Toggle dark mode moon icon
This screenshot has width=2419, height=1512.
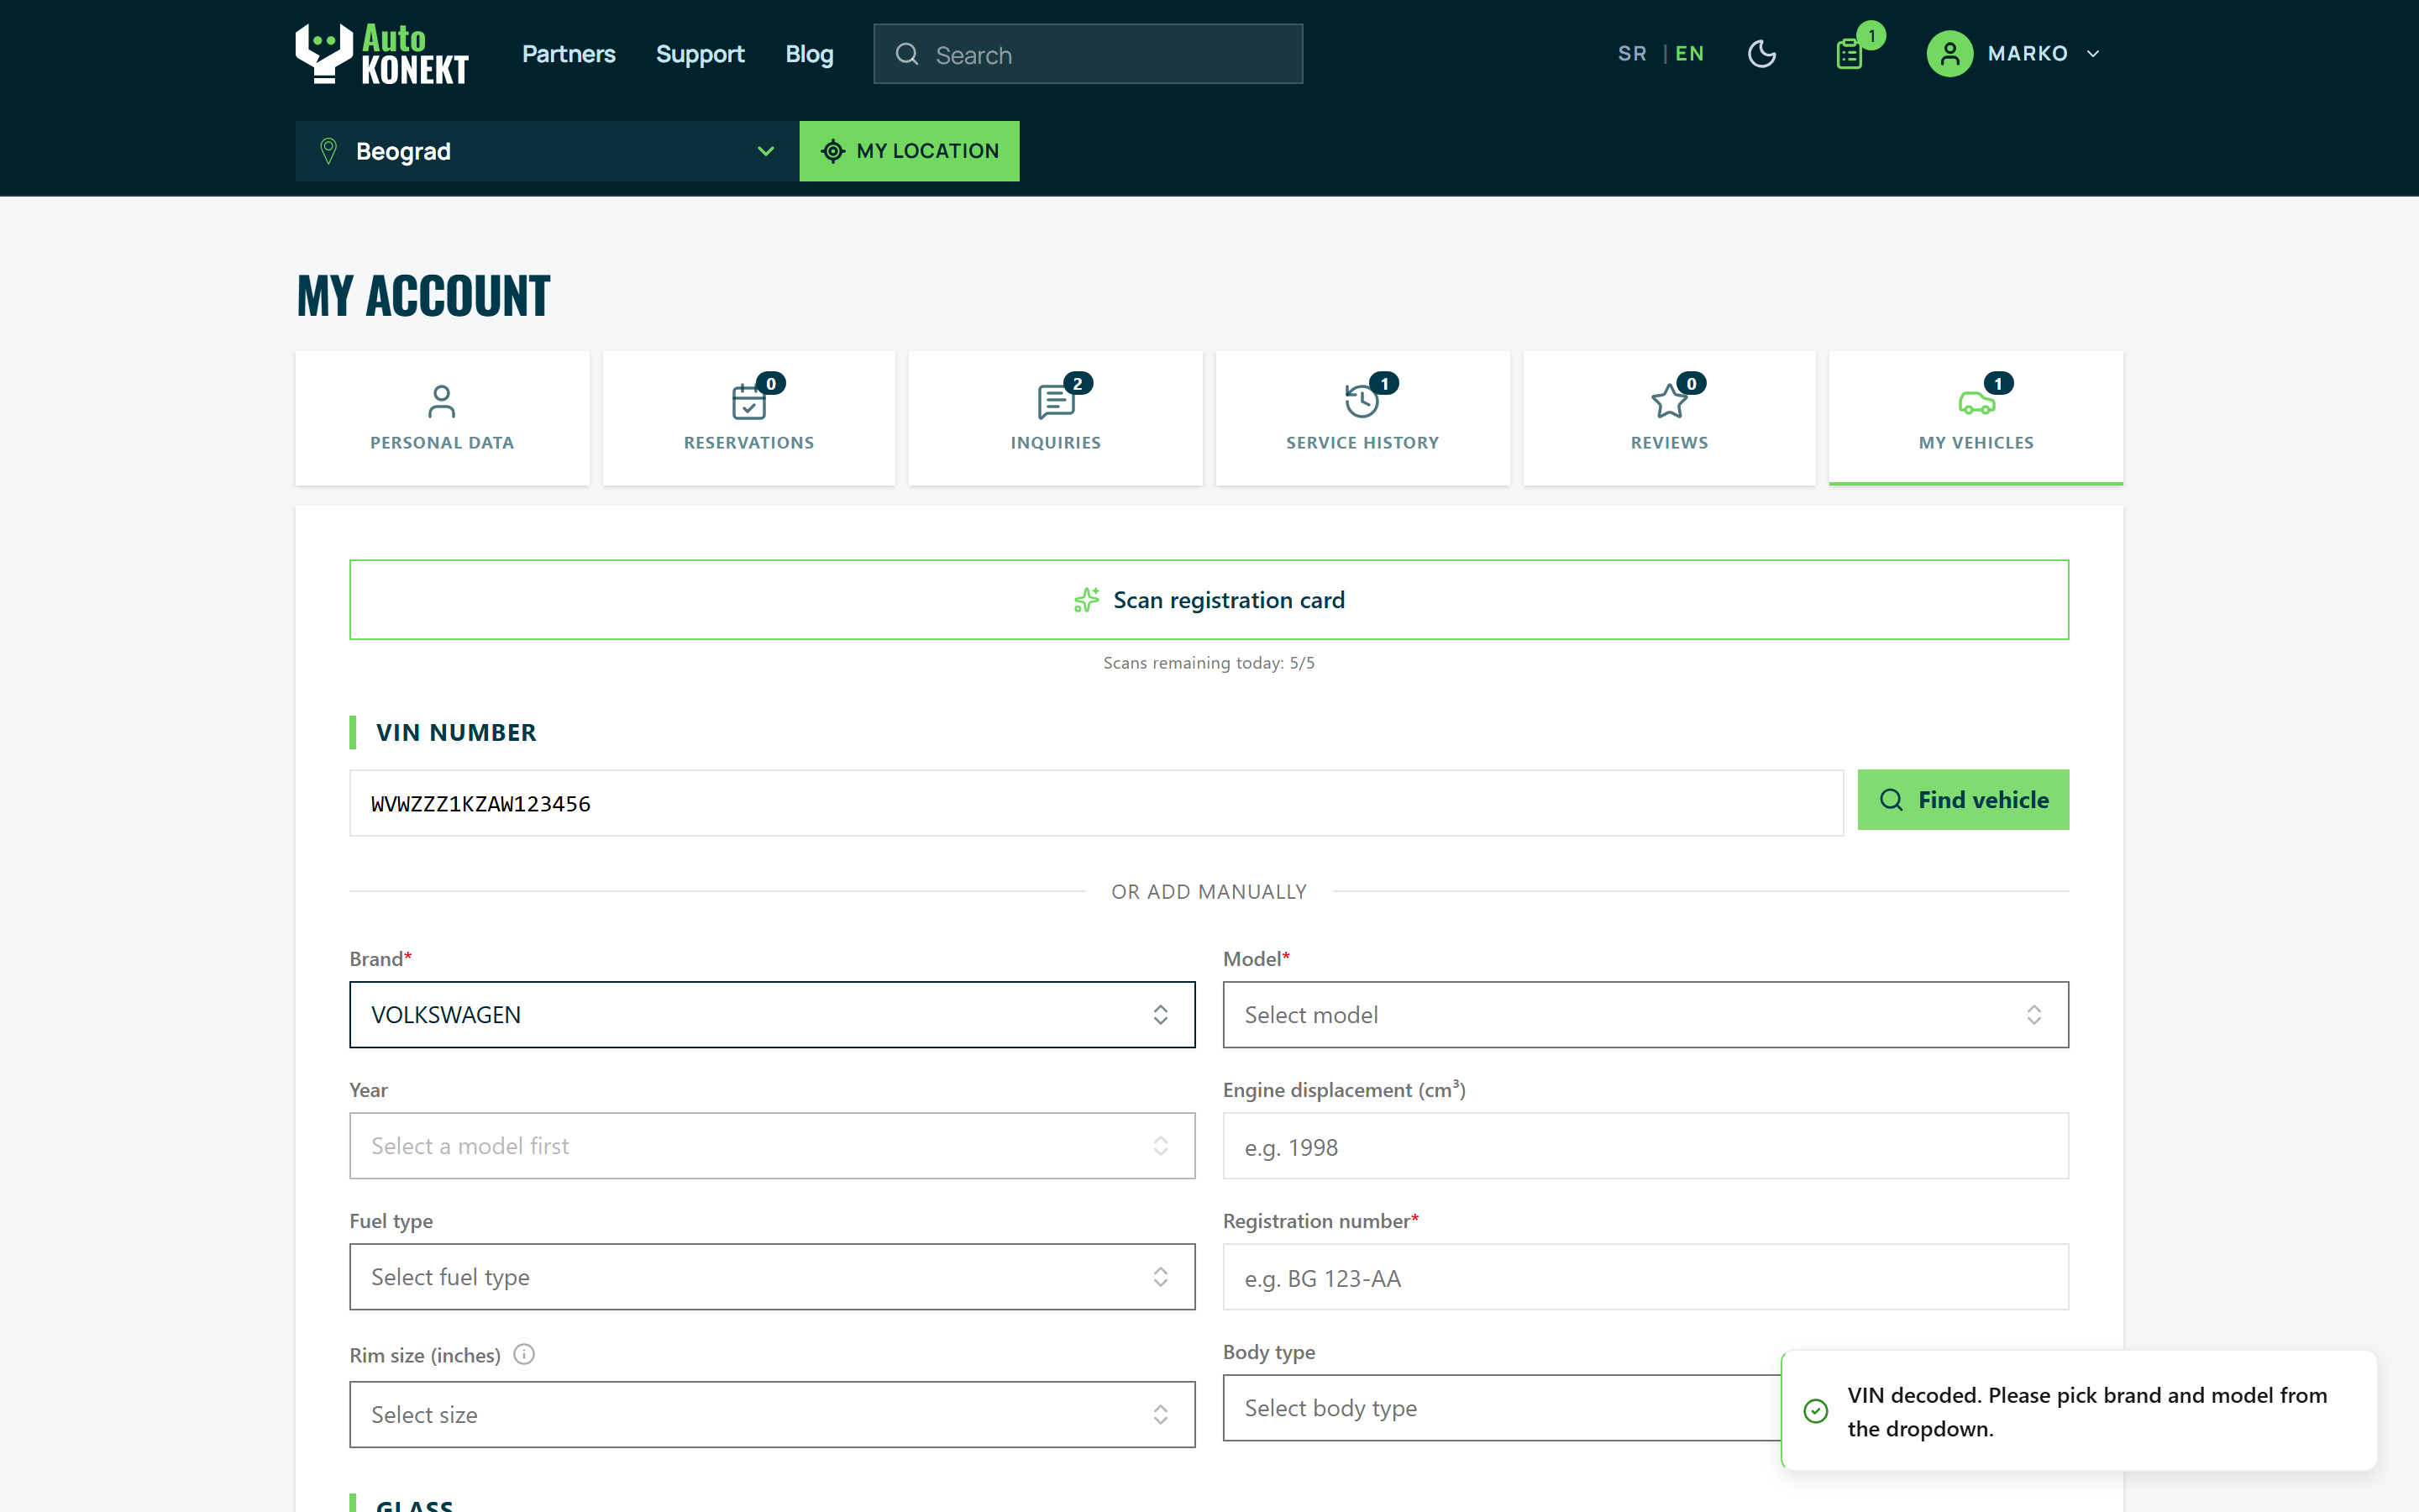click(x=1761, y=54)
